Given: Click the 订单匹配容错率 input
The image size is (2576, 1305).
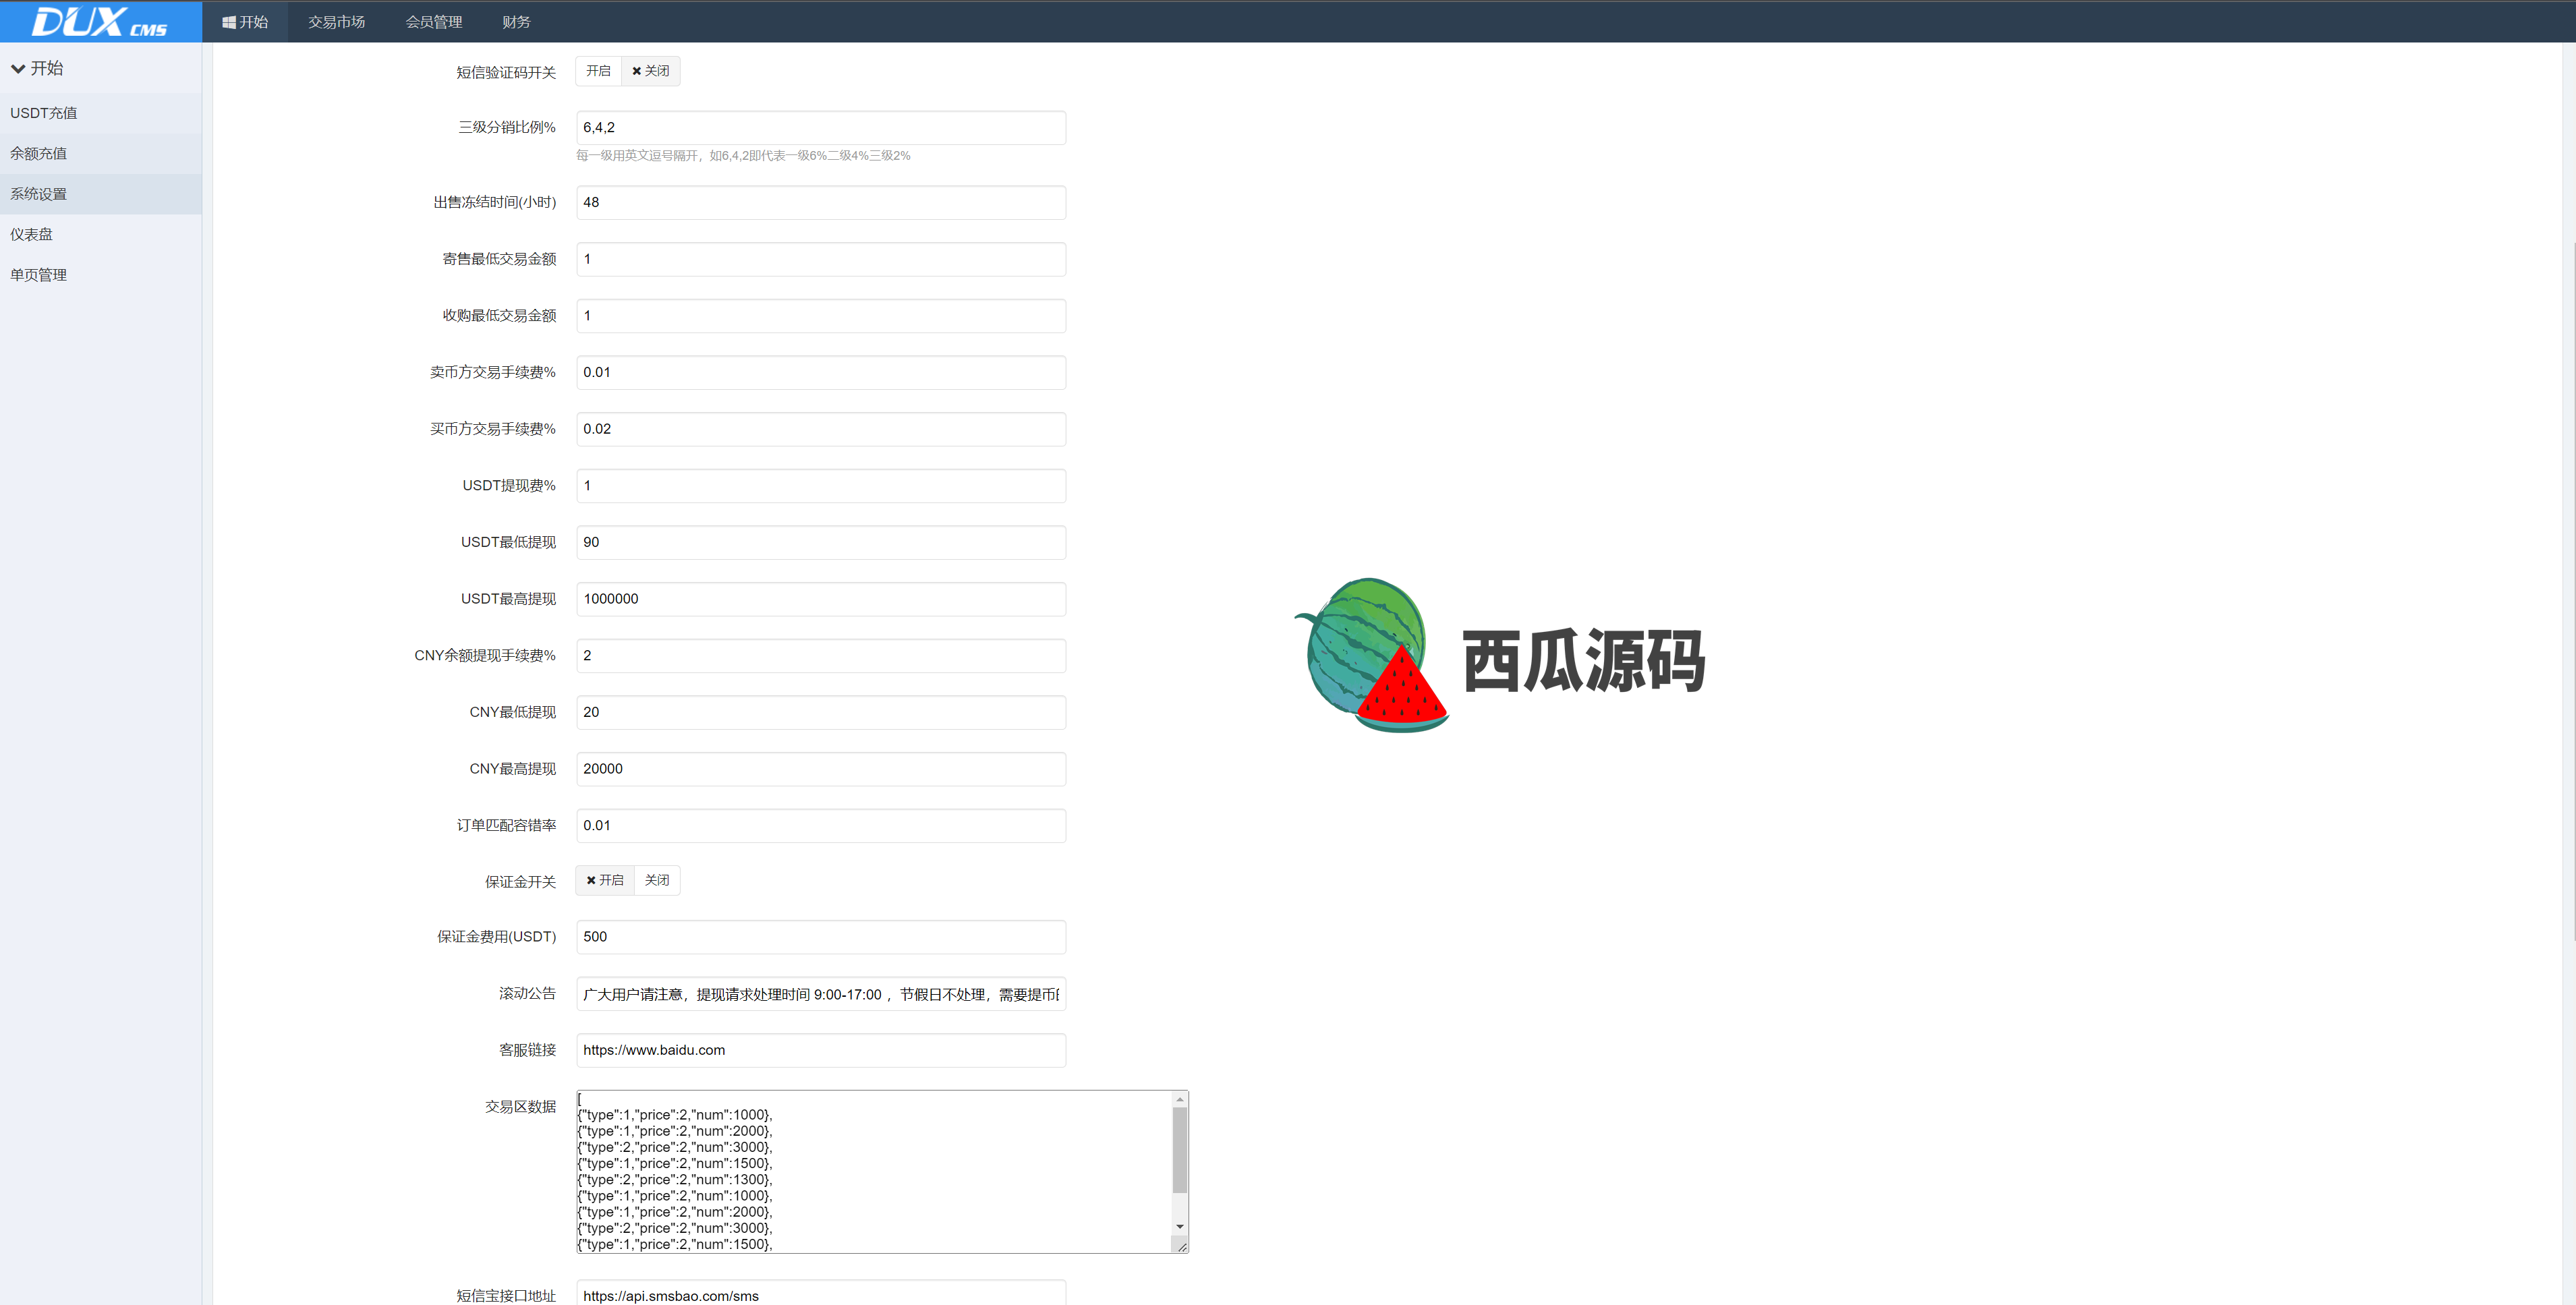Looking at the screenshot, I should [x=821, y=826].
